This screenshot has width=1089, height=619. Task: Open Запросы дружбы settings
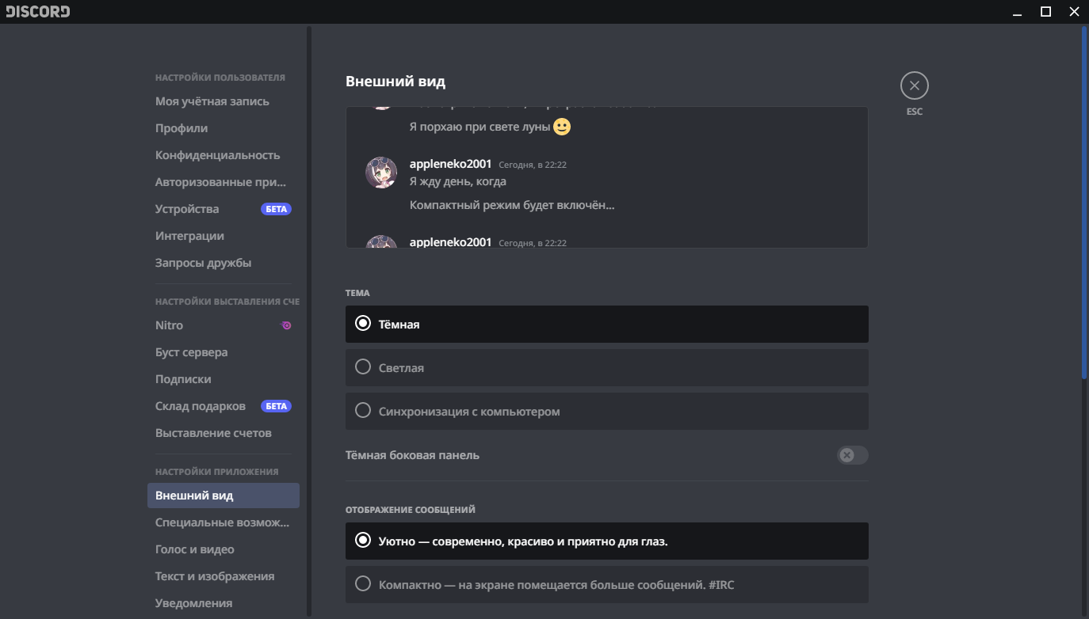click(x=224, y=263)
